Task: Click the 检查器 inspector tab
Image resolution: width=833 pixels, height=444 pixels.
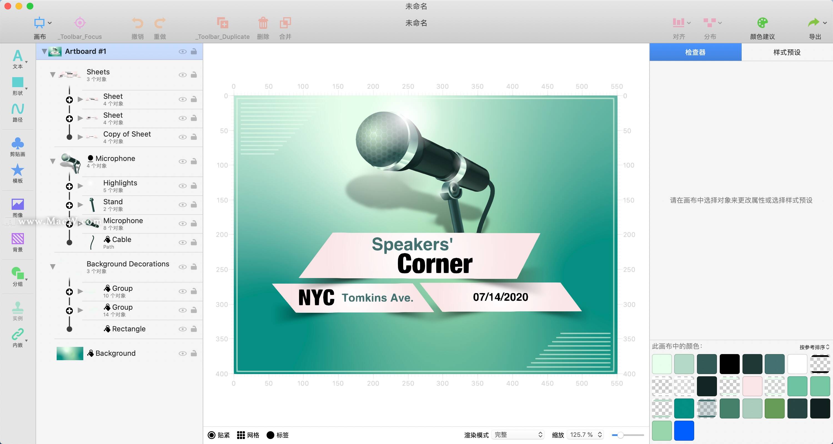Action: click(695, 52)
